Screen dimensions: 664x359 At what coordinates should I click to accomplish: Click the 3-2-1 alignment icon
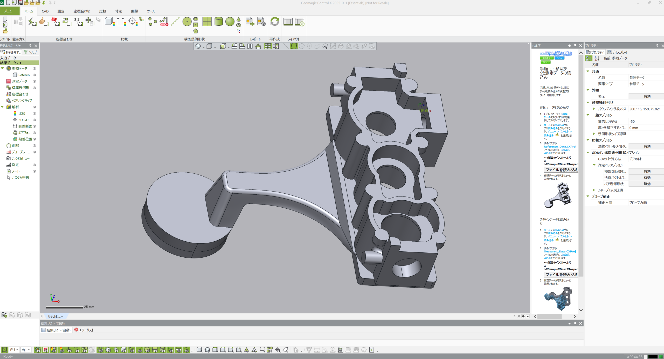coord(78,22)
